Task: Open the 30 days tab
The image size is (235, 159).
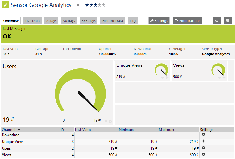Action: click(69, 21)
